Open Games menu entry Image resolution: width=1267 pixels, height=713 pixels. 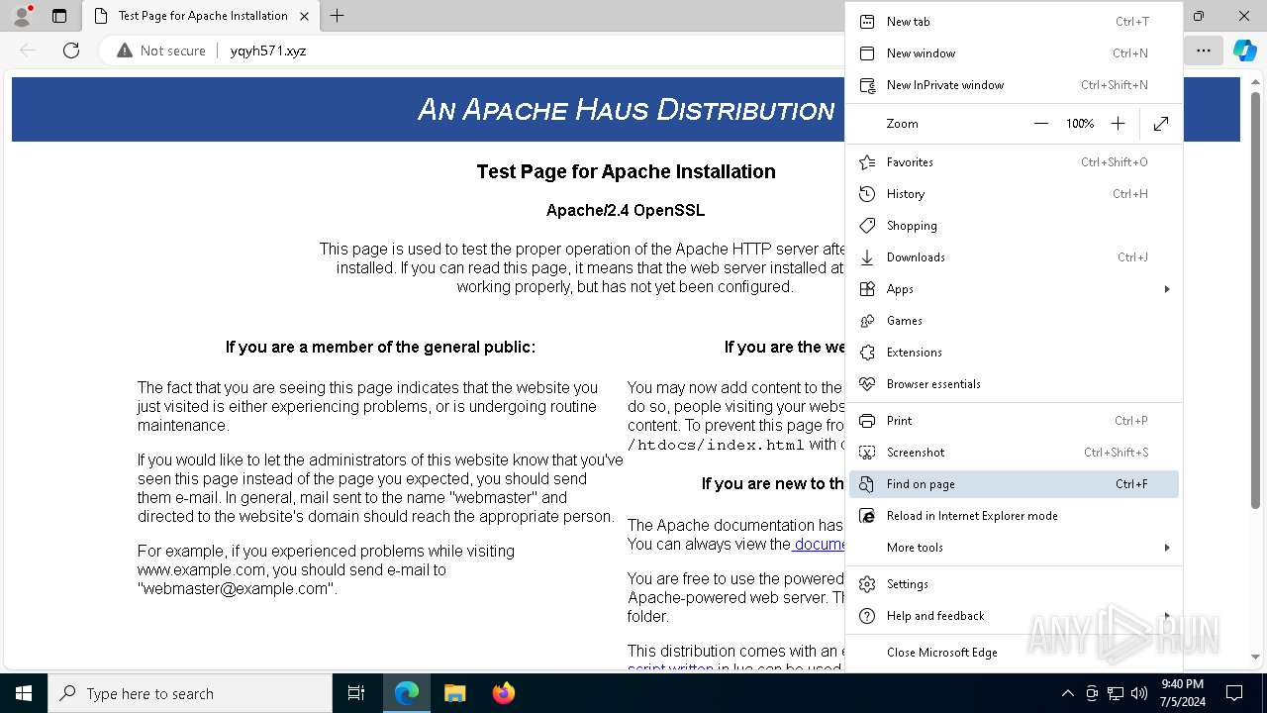(1014, 320)
